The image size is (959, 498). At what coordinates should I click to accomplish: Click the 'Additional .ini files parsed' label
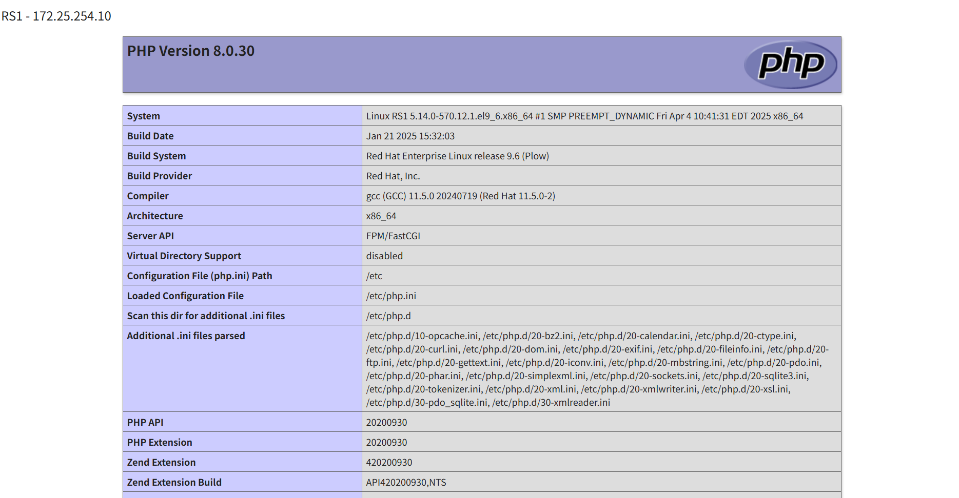(x=186, y=336)
